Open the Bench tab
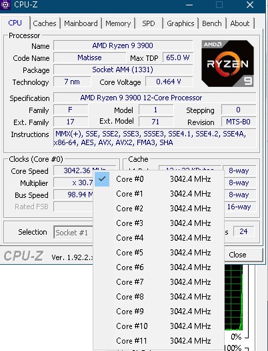 tap(212, 23)
